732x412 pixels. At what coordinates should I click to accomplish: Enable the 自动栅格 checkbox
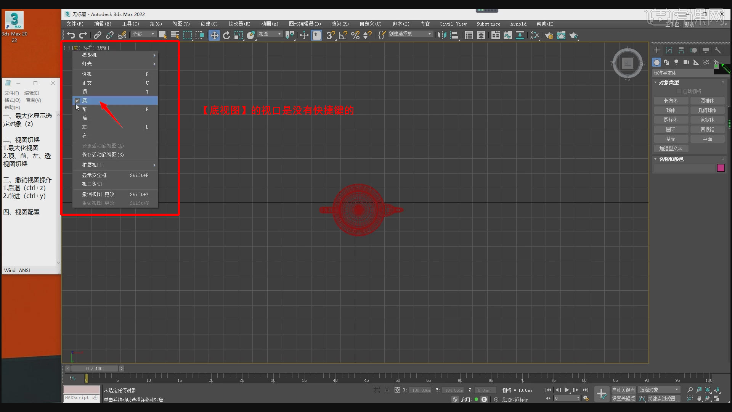click(679, 91)
